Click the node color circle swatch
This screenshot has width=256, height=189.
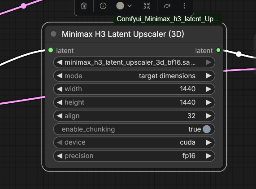[x=120, y=6]
